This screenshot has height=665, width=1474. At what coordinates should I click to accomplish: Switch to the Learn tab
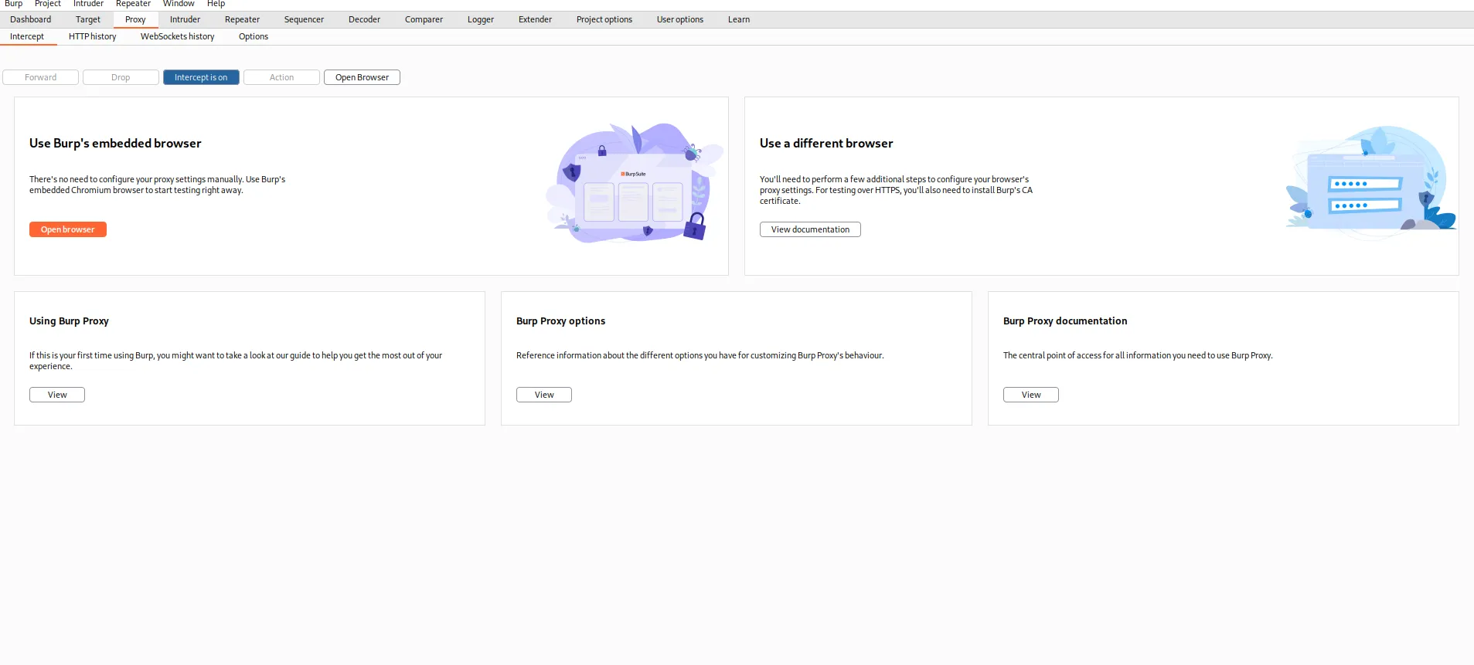click(x=739, y=19)
